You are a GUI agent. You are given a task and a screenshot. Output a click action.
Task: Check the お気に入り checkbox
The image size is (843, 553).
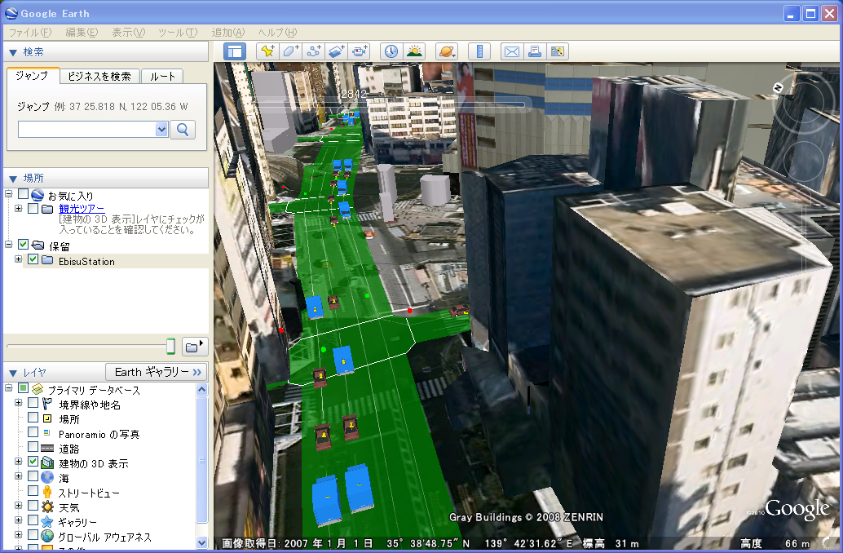click(x=23, y=193)
